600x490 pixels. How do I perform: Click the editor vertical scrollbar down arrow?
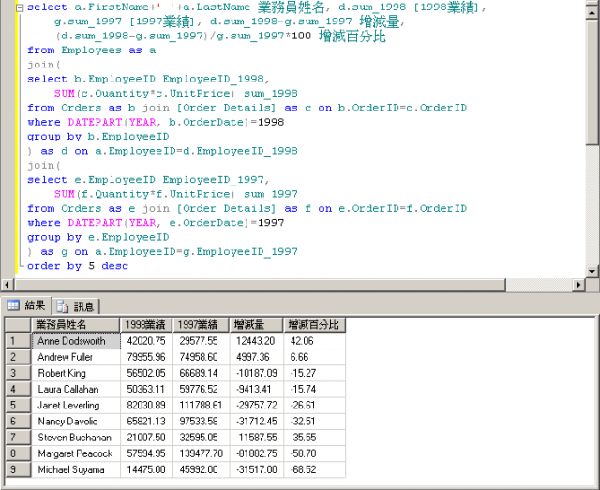pyautogui.click(x=592, y=271)
